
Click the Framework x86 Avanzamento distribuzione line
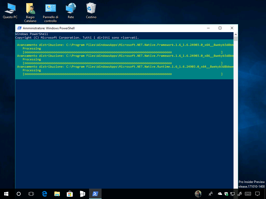click(x=125, y=56)
